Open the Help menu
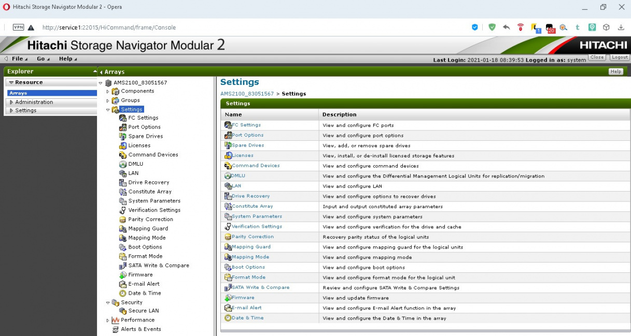This screenshot has height=336, width=631. [68, 59]
